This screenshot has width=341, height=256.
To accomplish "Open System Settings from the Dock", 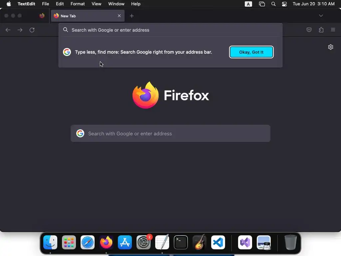I will [144, 242].
